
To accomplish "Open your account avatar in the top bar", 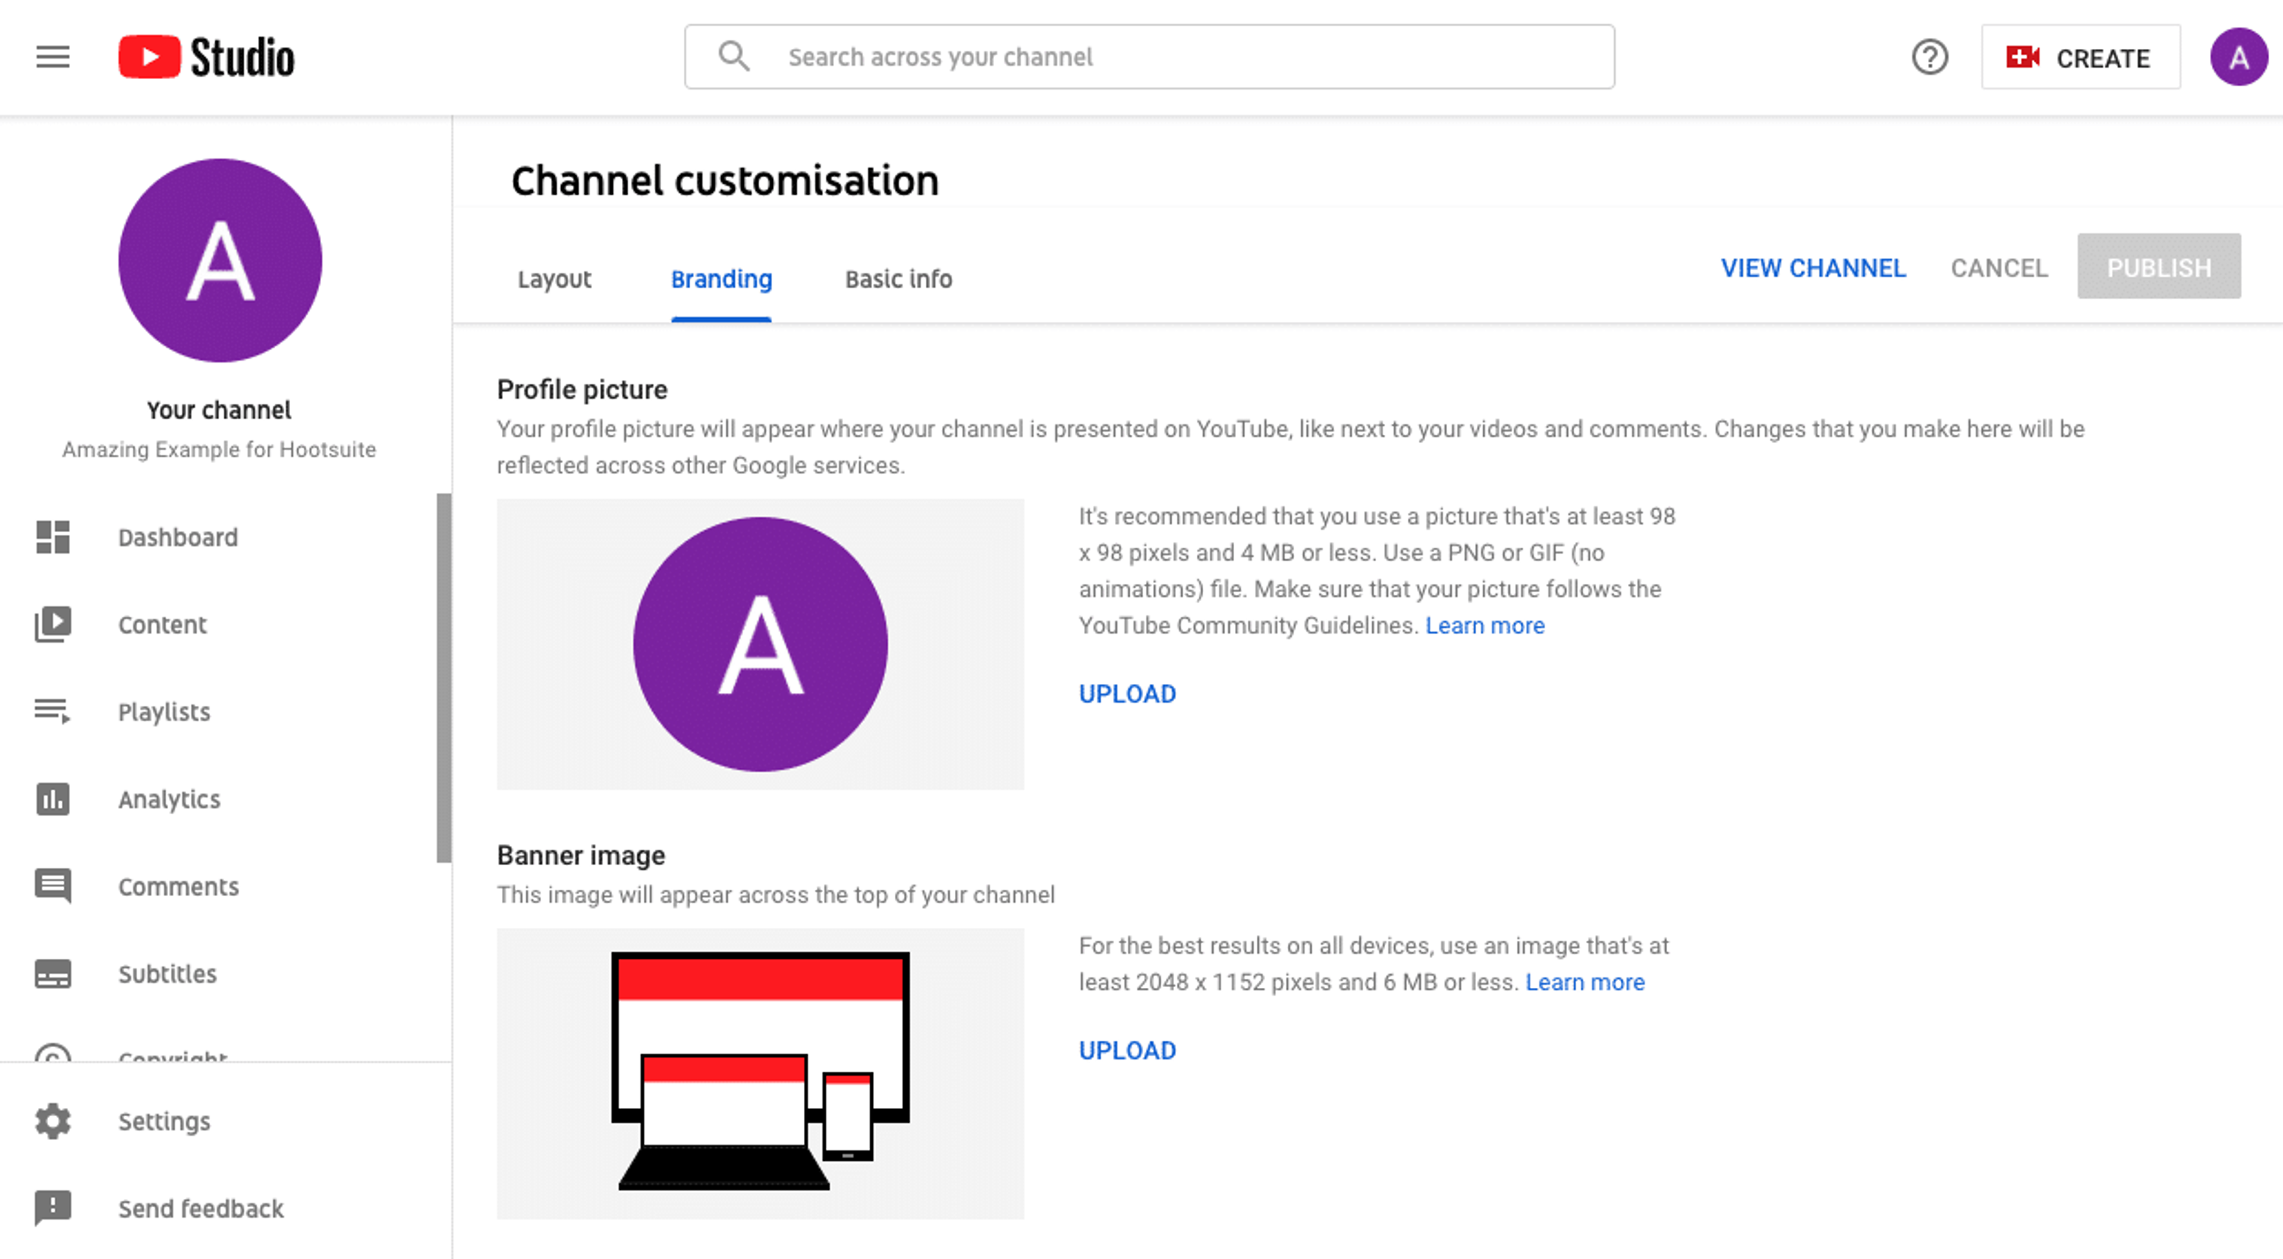I will [2238, 56].
